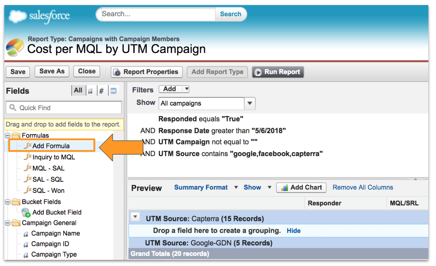This screenshot has width=436, height=266.
Task: Select the SQL - Won formula
Action: [49, 191]
